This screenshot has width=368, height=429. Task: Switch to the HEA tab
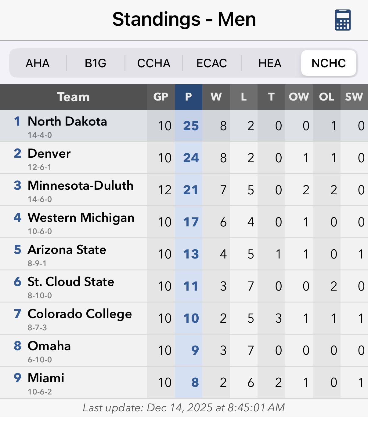270,63
